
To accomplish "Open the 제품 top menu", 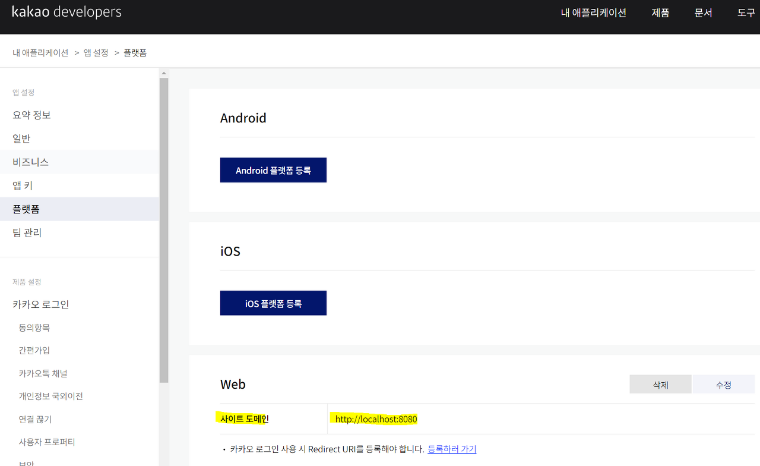I will [660, 12].
